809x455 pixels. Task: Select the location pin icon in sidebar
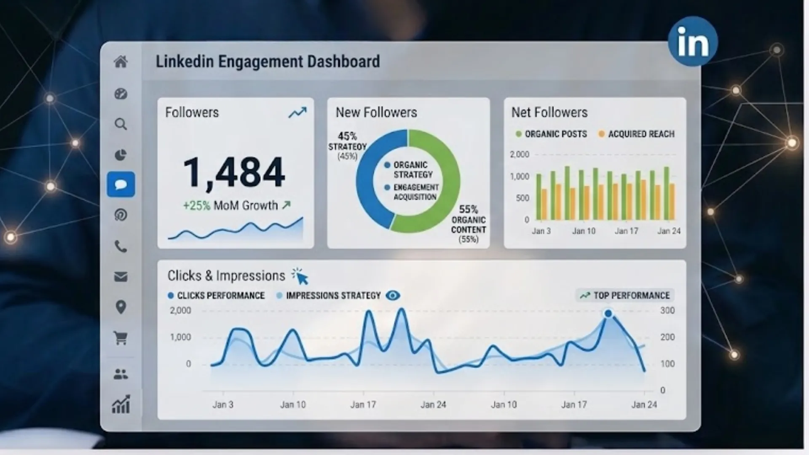tap(121, 307)
